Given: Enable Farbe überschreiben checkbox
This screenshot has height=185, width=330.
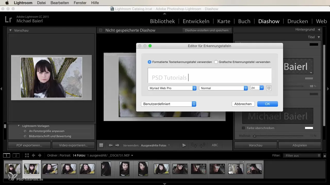Looking at the screenshot, I should pos(243,128).
